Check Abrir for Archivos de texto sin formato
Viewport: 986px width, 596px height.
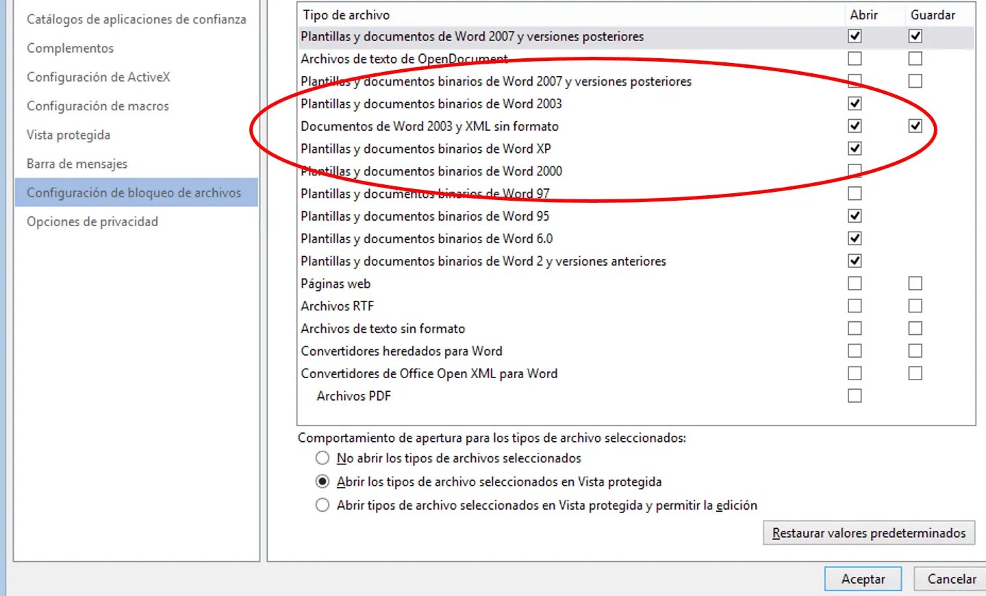pyautogui.click(x=855, y=329)
